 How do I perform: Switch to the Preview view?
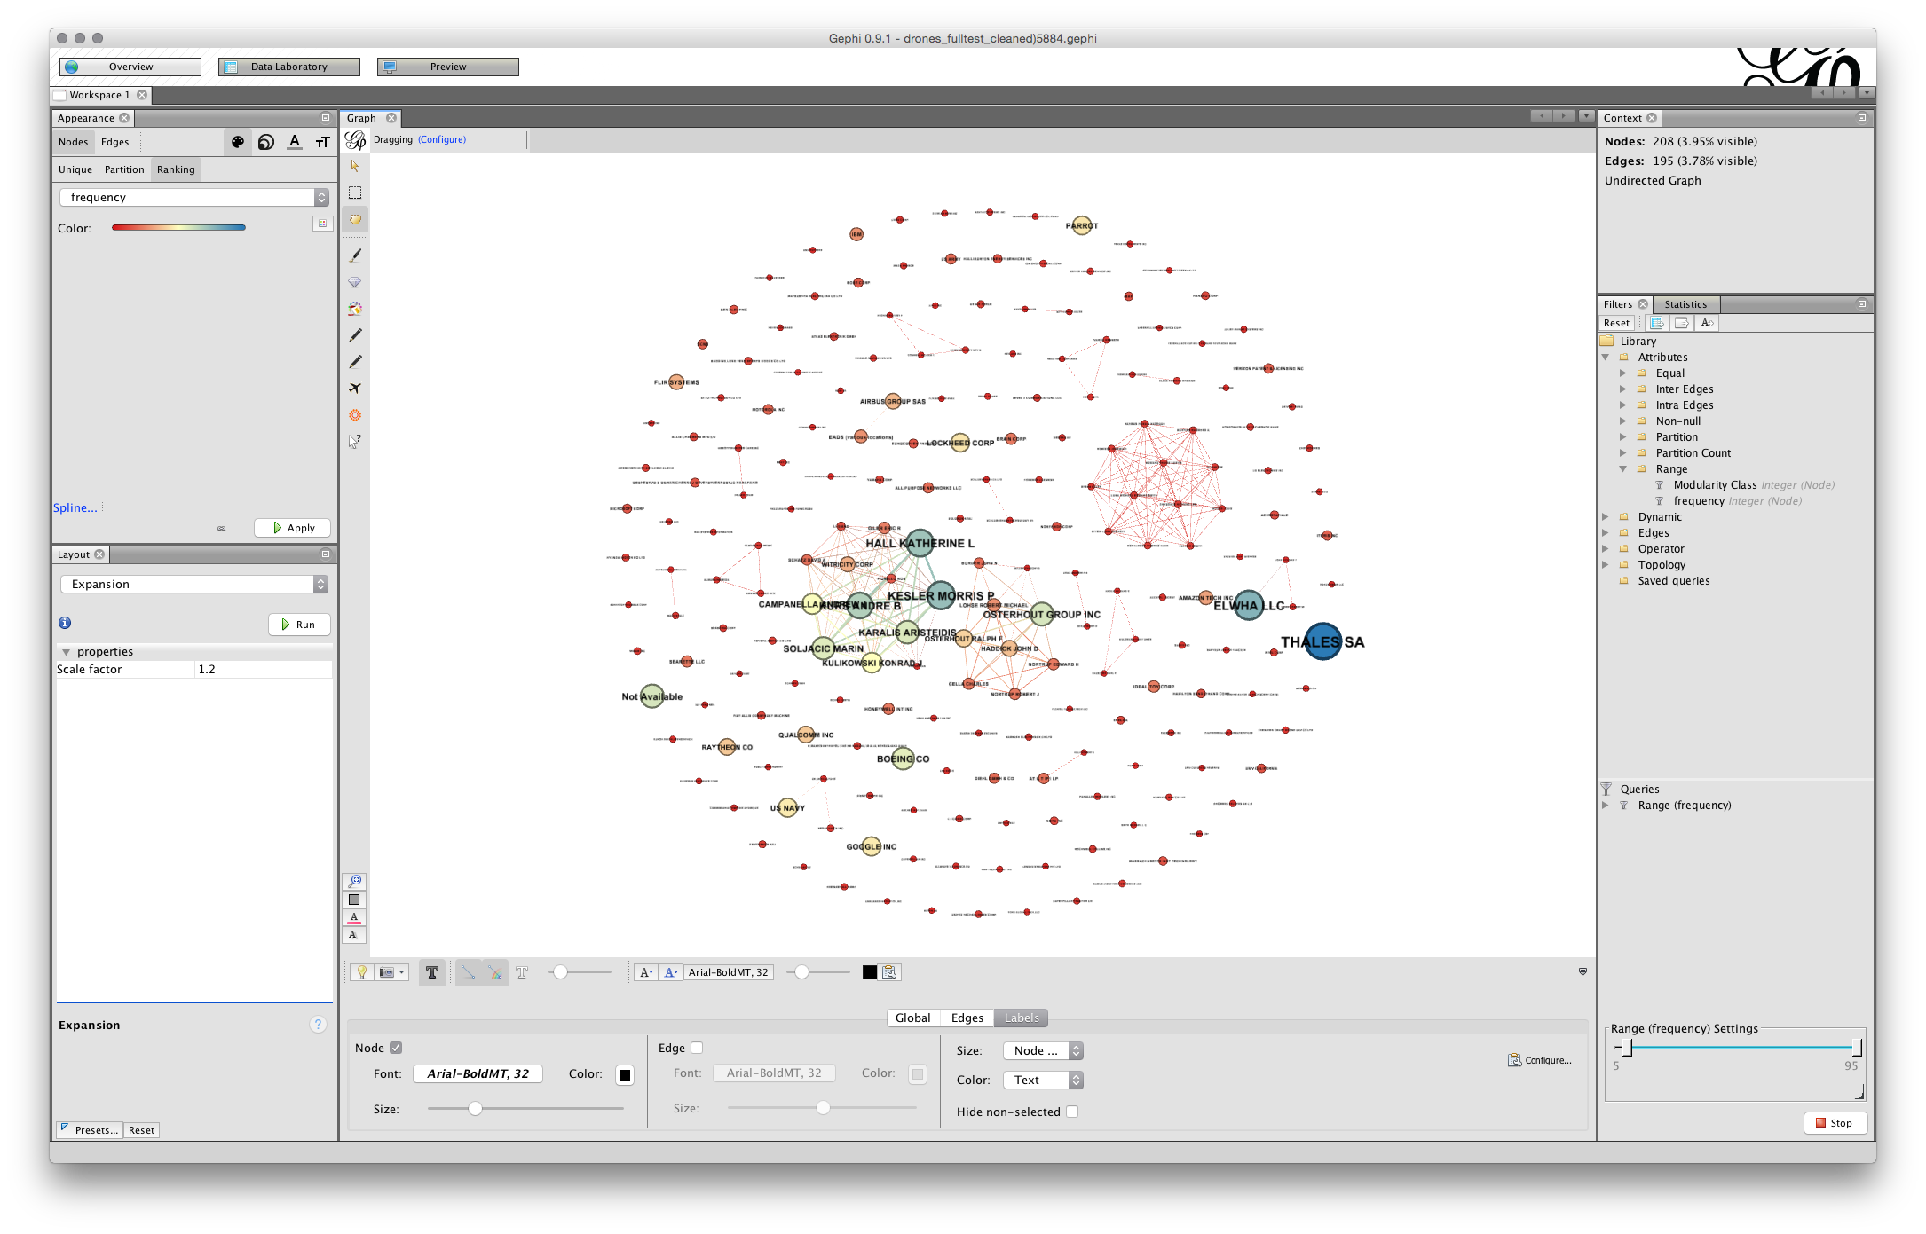(448, 67)
